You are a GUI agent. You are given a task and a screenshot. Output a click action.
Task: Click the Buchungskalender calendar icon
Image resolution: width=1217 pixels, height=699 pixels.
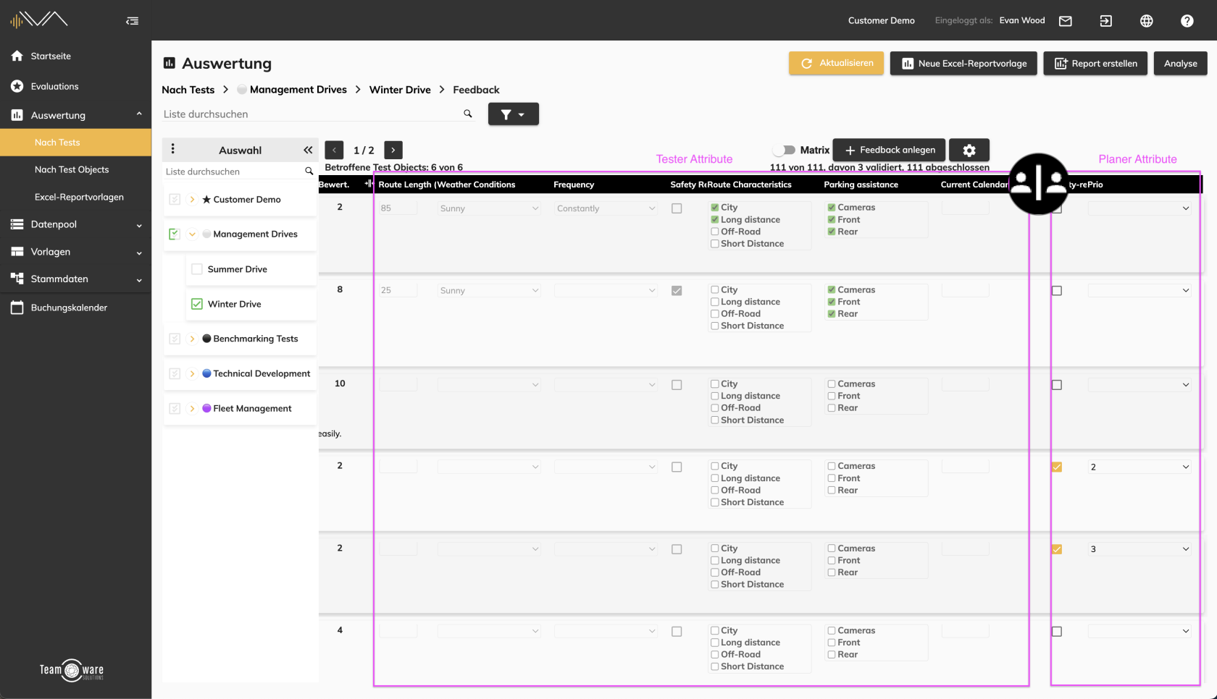(17, 308)
